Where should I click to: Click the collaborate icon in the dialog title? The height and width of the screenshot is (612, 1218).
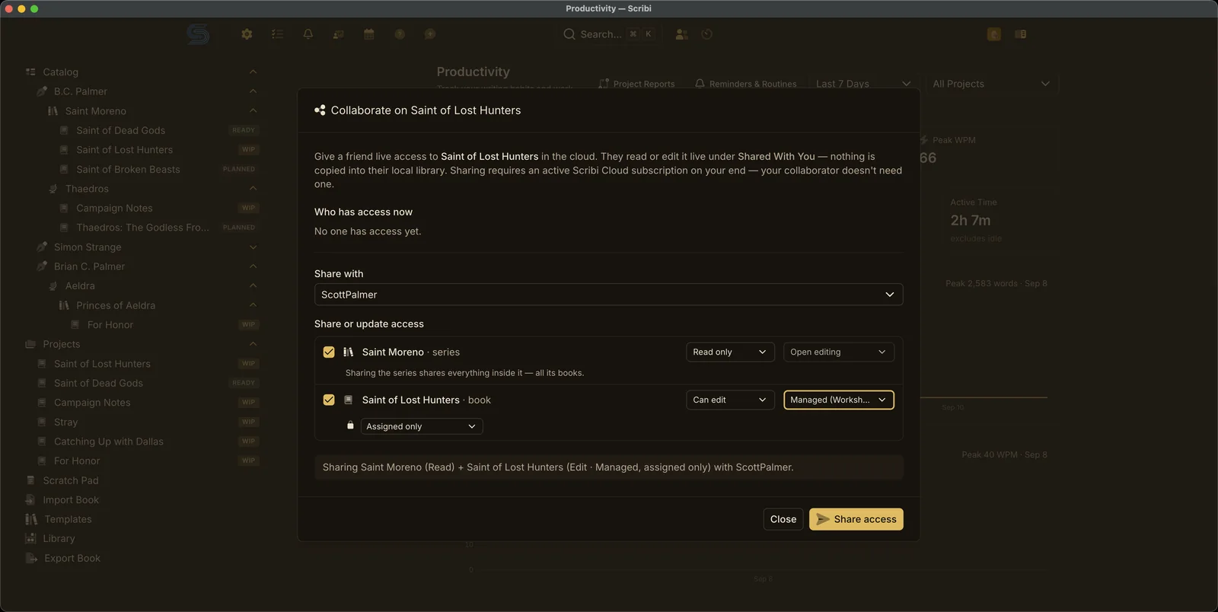tap(320, 110)
